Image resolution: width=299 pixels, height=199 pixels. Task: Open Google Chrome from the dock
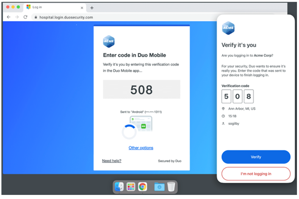pos(143,187)
